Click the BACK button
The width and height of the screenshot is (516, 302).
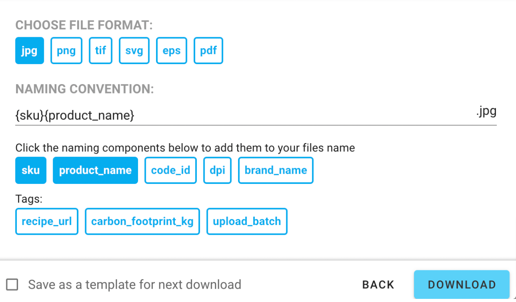coord(378,284)
